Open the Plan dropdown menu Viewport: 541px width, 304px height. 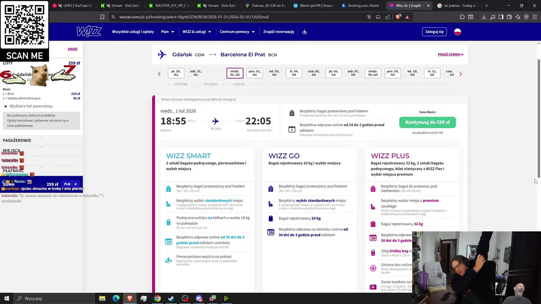pyautogui.click(x=167, y=32)
